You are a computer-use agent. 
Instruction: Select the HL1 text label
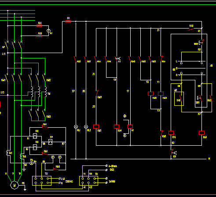point(78,130)
